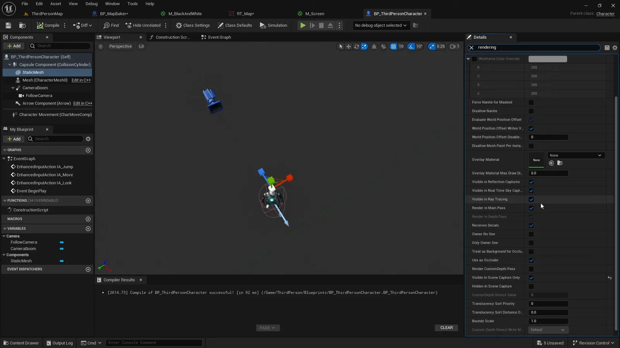Screen dimensions: 620x348
Task: Open the property matrix table icon in Details
Action: [607, 48]
